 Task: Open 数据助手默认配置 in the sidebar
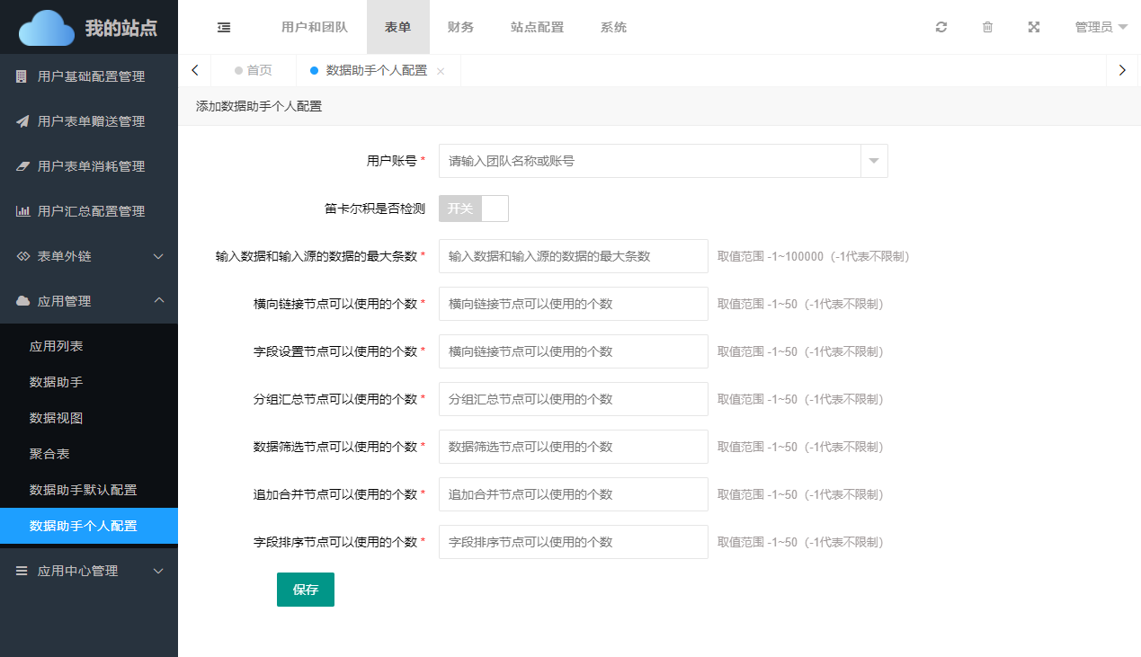84,490
